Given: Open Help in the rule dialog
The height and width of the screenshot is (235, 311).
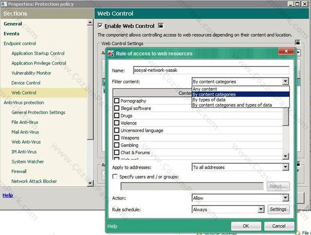Looking at the screenshot, I should point(112,226).
